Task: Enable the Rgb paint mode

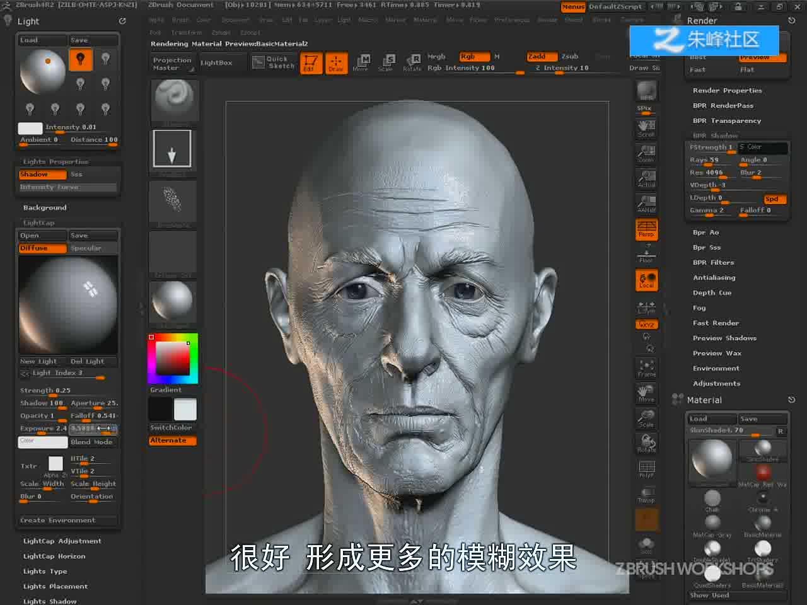Action: click(474, 57)
